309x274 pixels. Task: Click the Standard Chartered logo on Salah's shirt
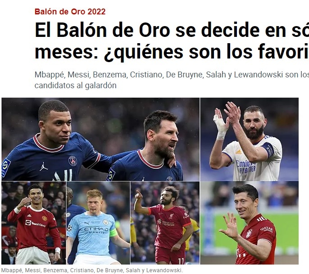point(166,222)
